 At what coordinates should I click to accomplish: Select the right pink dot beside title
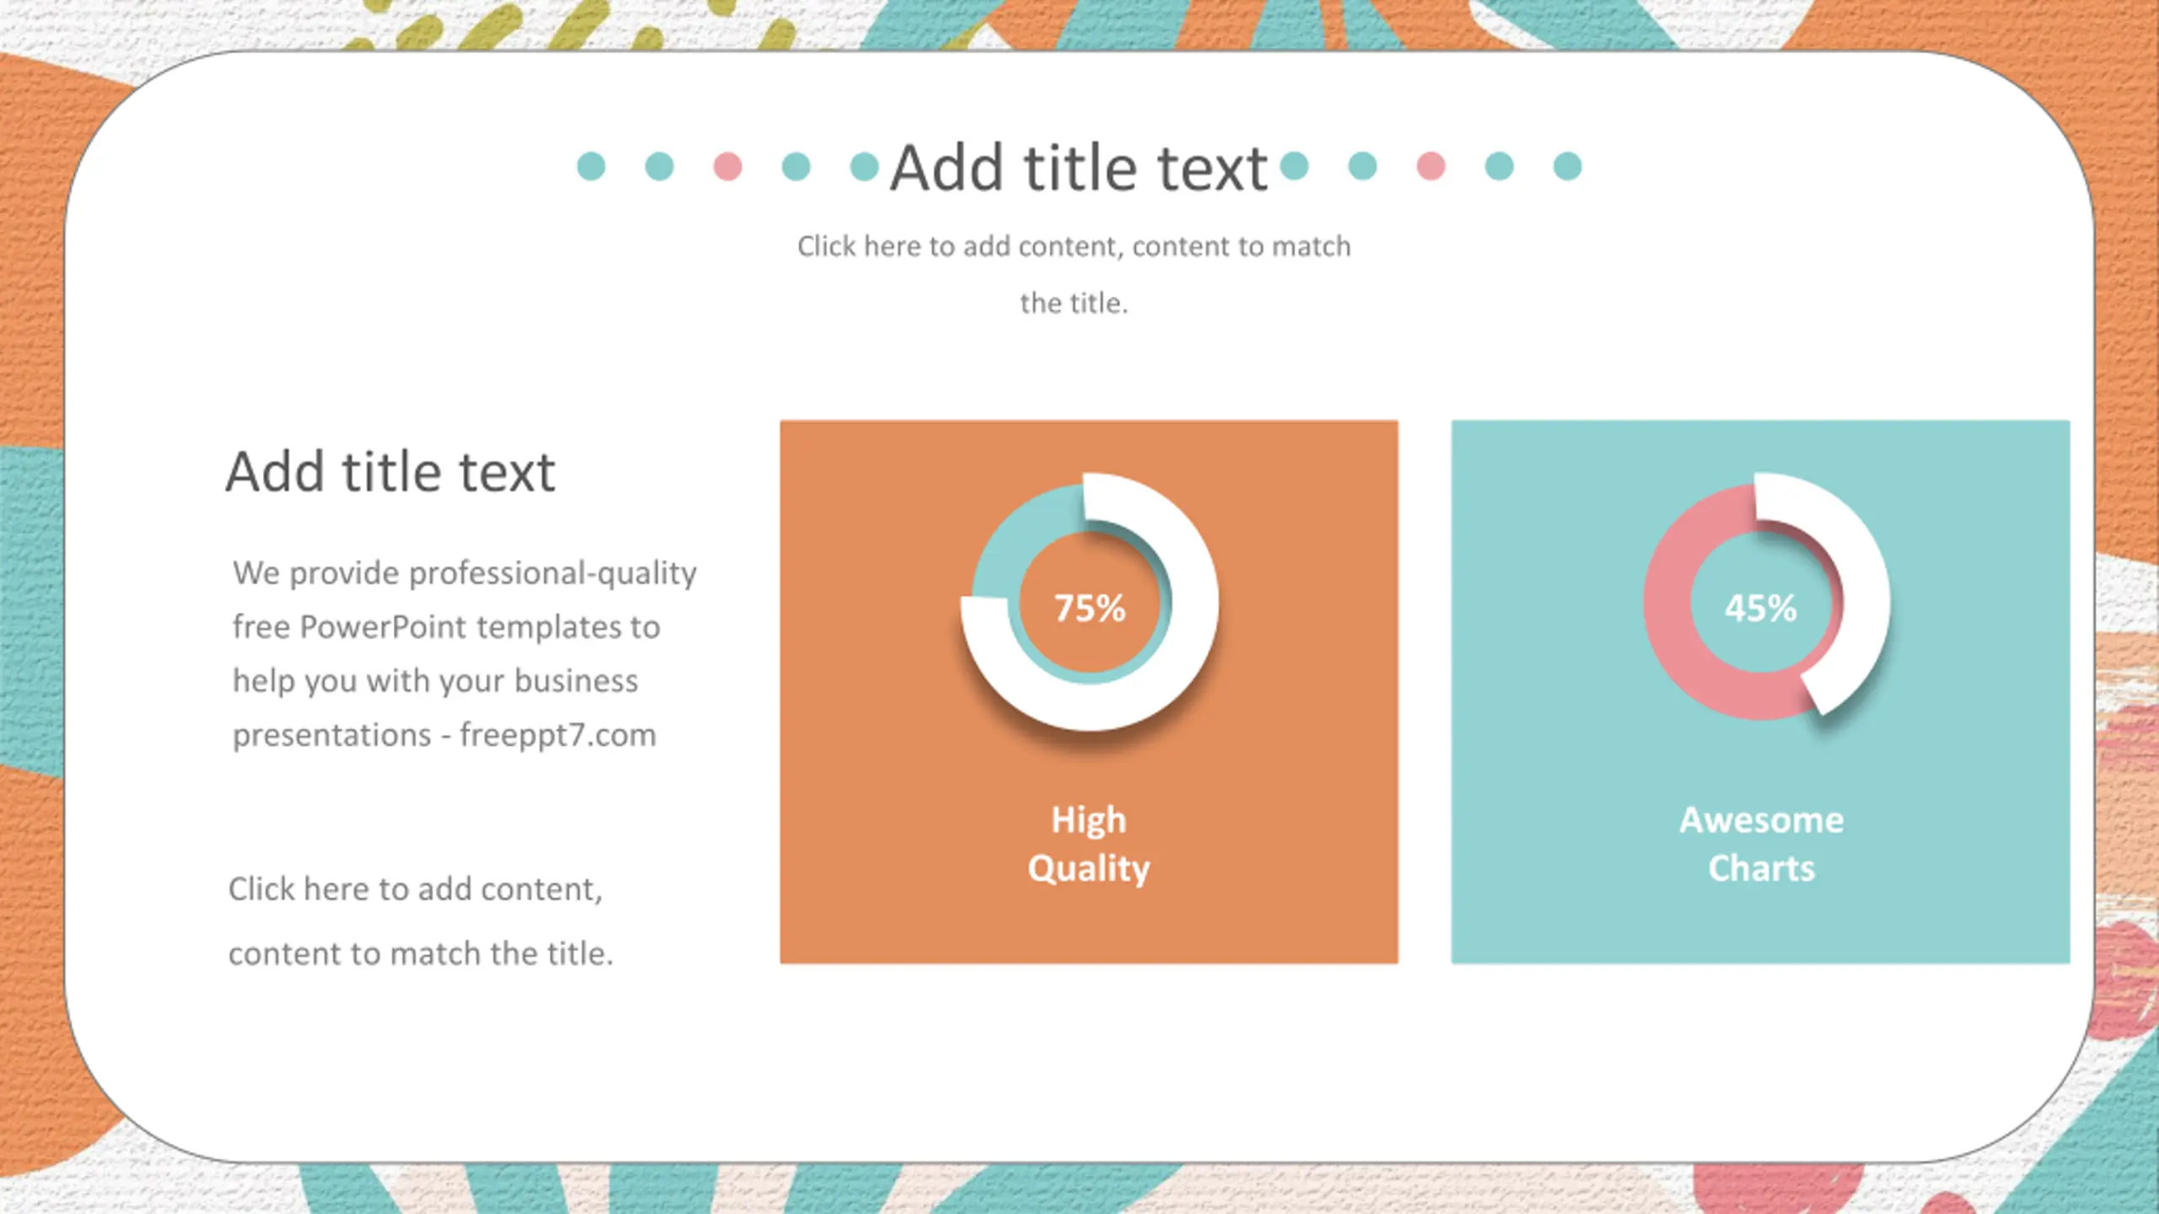tap(1431, 166)
